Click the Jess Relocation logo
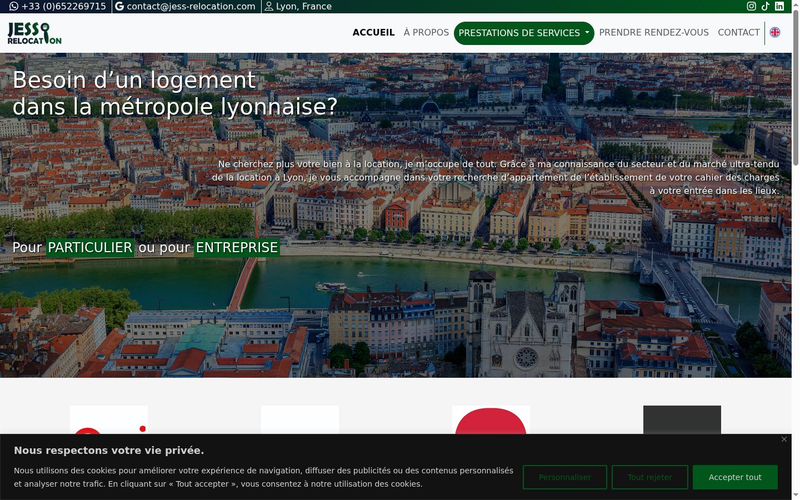 [x=34, y=33]
